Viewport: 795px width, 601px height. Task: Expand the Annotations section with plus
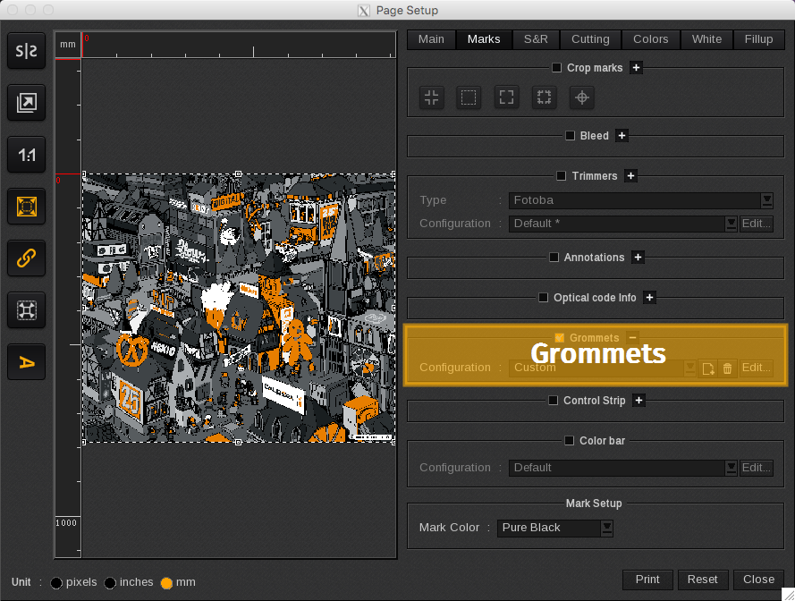tap(638, 258)
